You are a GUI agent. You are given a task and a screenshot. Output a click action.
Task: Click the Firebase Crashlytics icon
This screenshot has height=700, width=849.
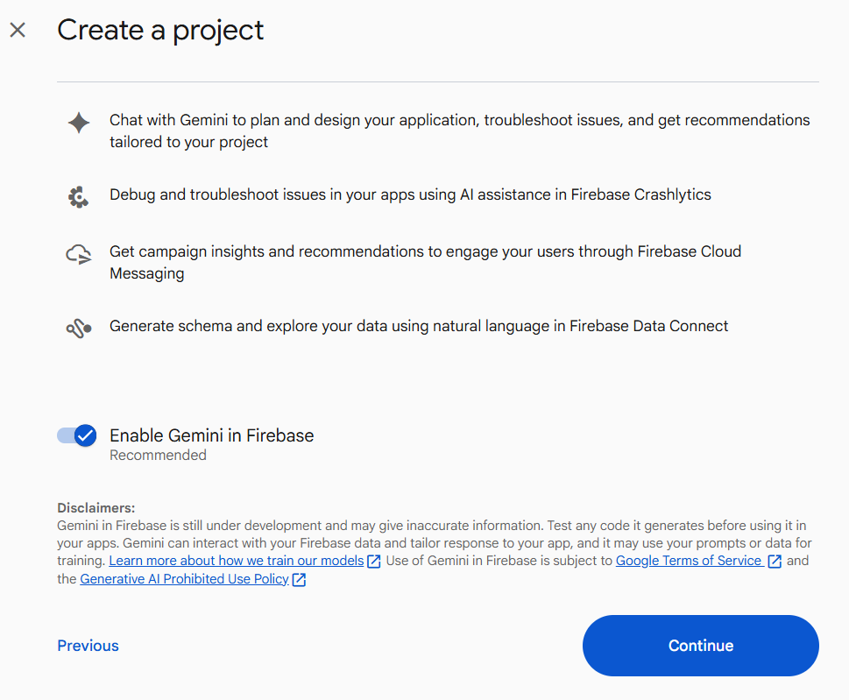click(79, 197)
